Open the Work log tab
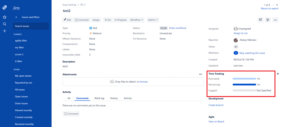284x127 pixels. (99, 98)
